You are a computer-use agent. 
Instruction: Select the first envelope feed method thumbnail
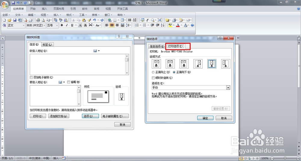[156, 64]
